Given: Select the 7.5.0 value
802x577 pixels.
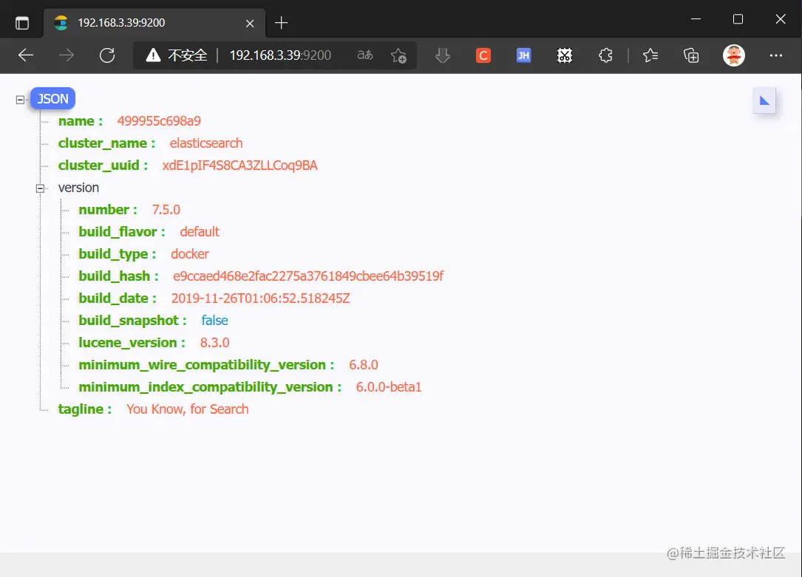Looking at the screenshot, I should (x=166, y=210).
